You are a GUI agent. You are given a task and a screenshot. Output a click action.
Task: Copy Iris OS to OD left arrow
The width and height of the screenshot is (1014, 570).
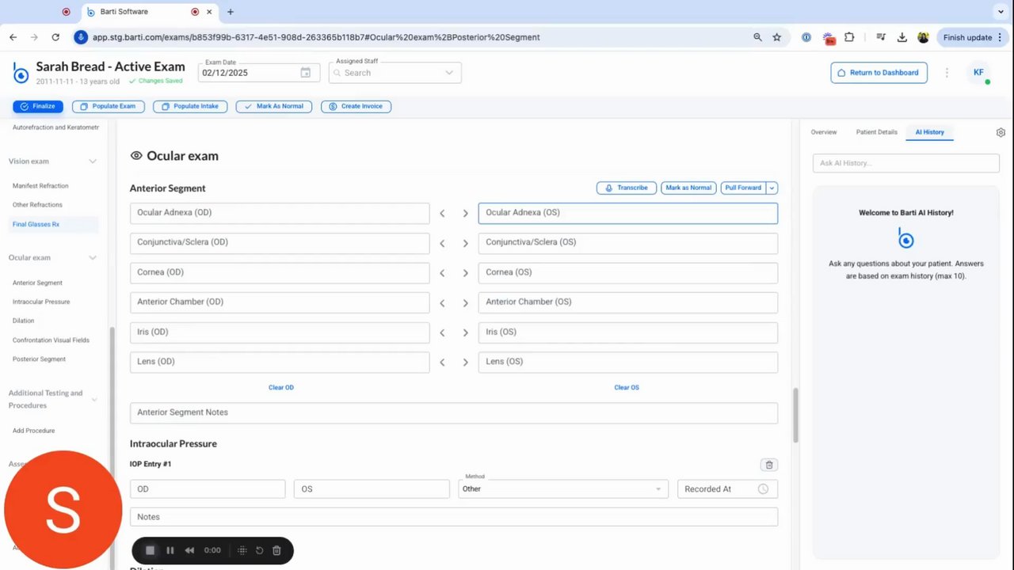(x=442, y=332)
